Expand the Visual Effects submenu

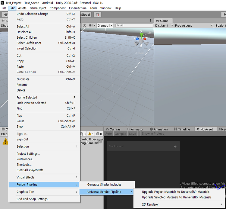tap(44, 177)
